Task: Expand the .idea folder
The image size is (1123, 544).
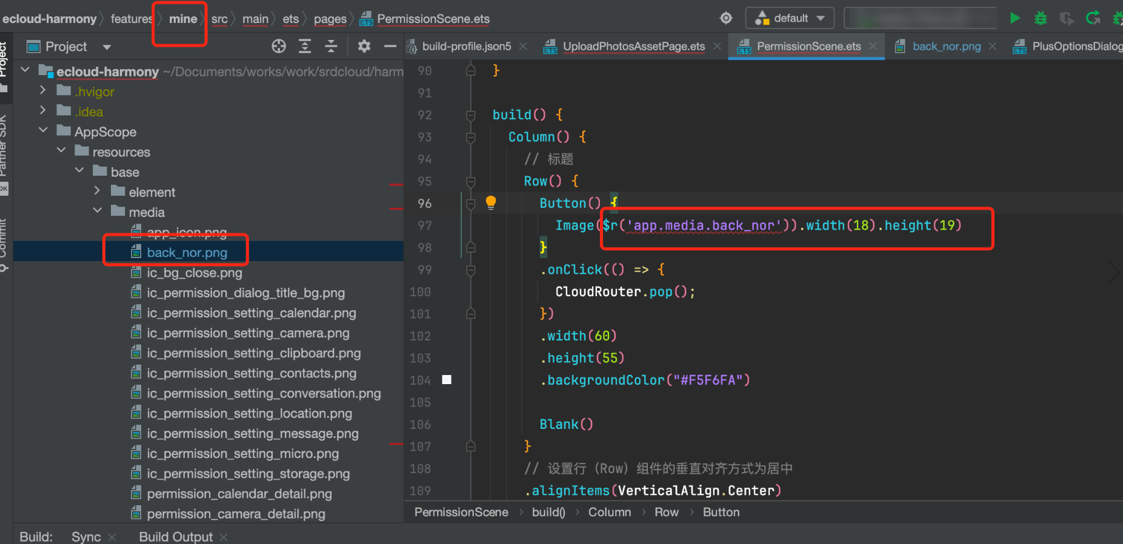Action: tap(42, 110)
